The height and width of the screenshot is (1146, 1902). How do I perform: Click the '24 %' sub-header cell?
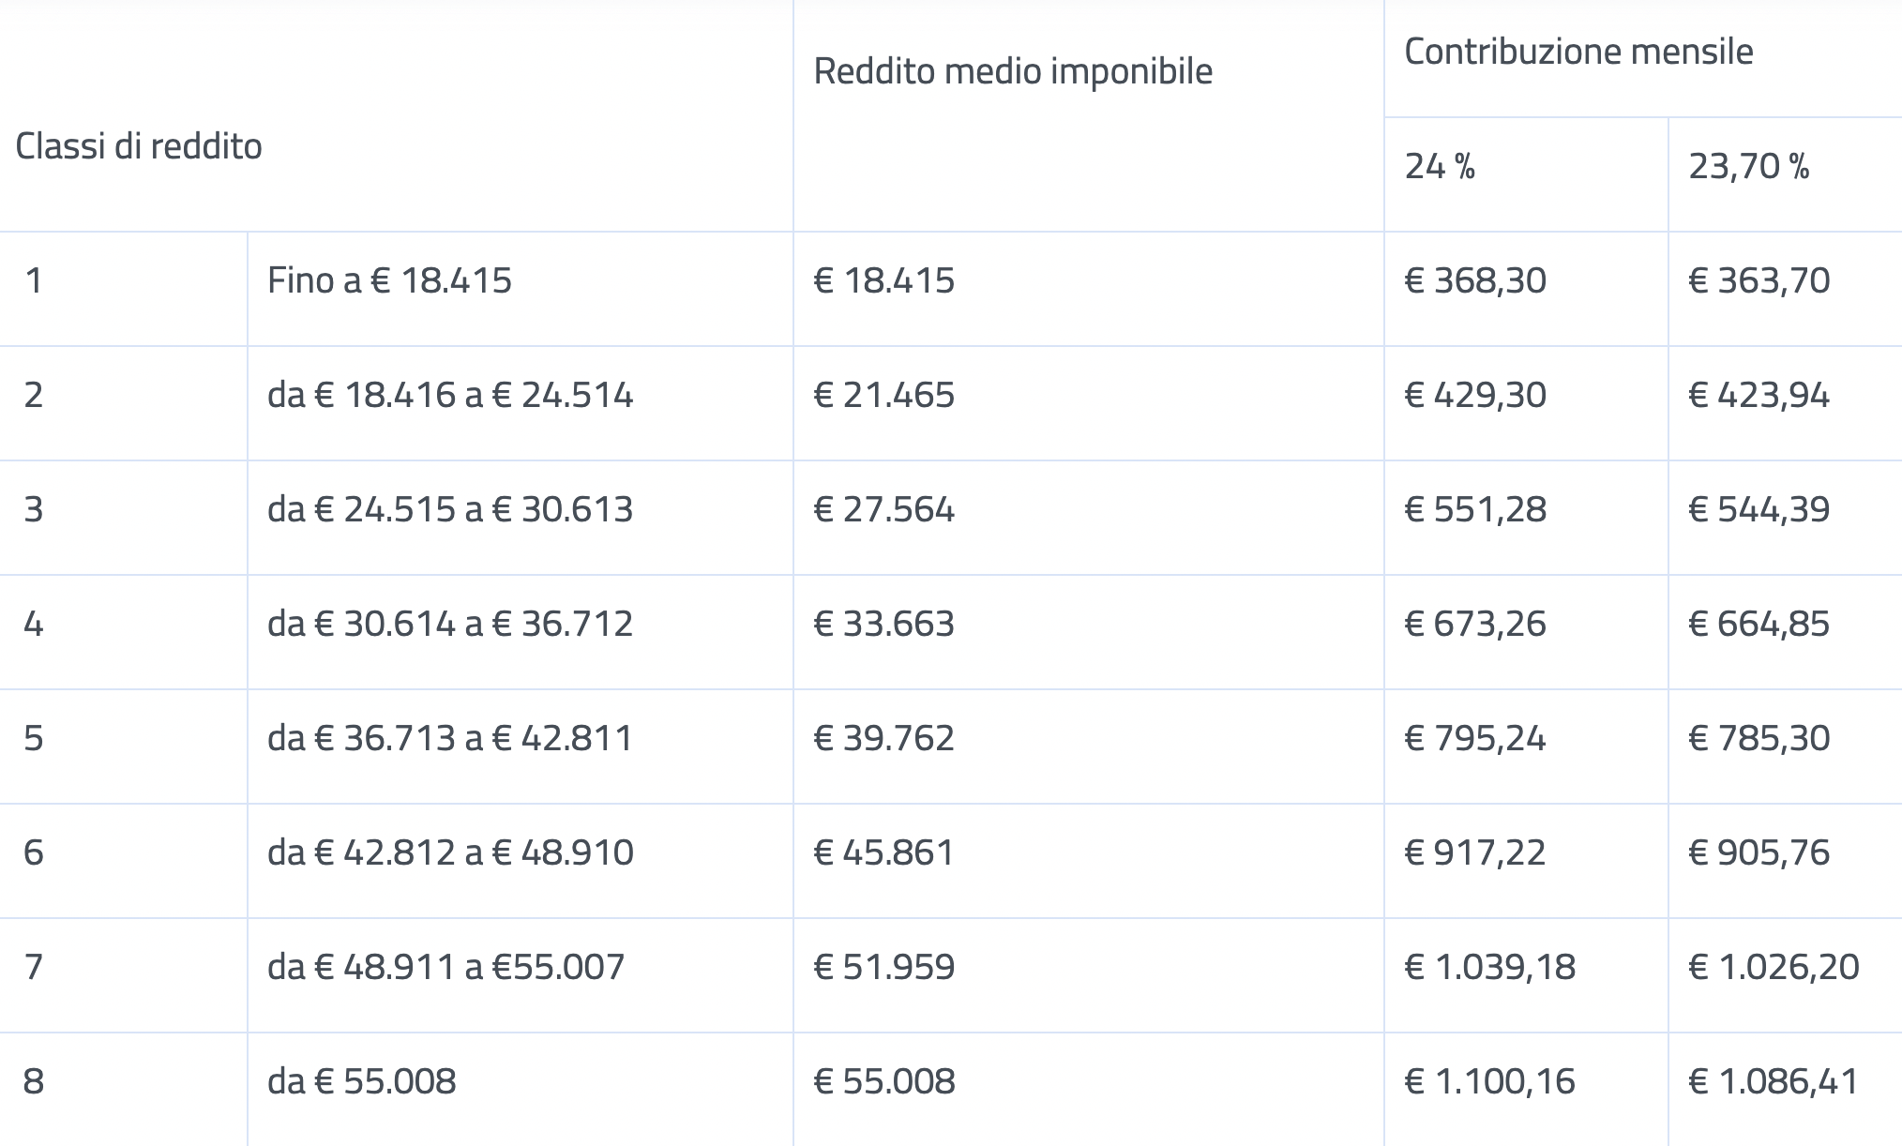[x=1440, y=167]
